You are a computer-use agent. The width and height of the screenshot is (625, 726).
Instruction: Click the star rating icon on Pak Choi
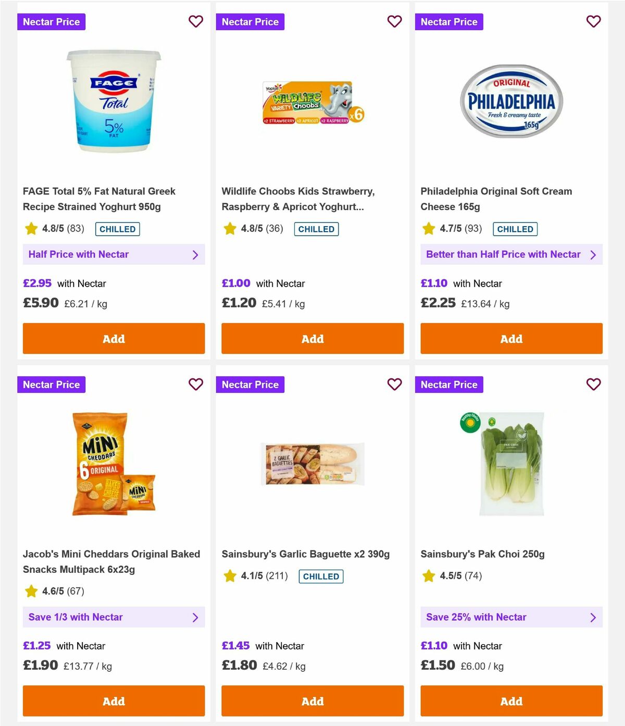pyautogui.click(x=429, y=576)
